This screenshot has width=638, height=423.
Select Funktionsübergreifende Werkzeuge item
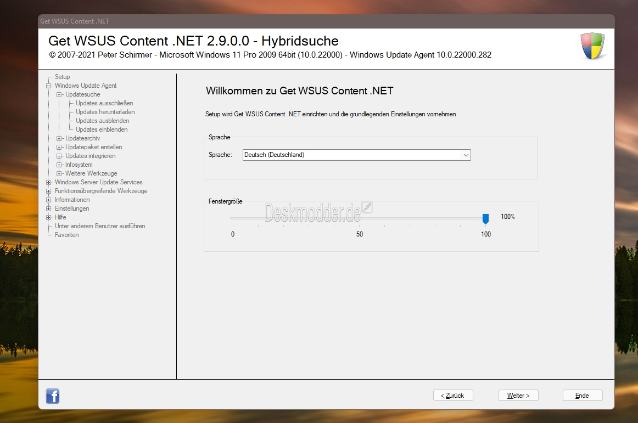[x=101, y=191]
